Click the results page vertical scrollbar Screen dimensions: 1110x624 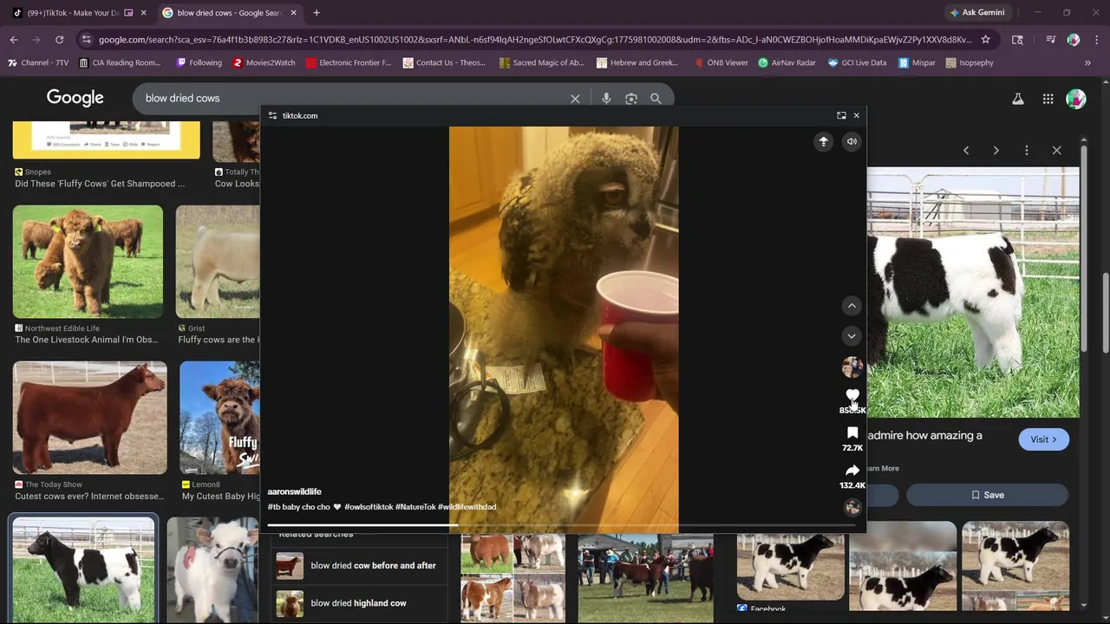coord(1106,312)
